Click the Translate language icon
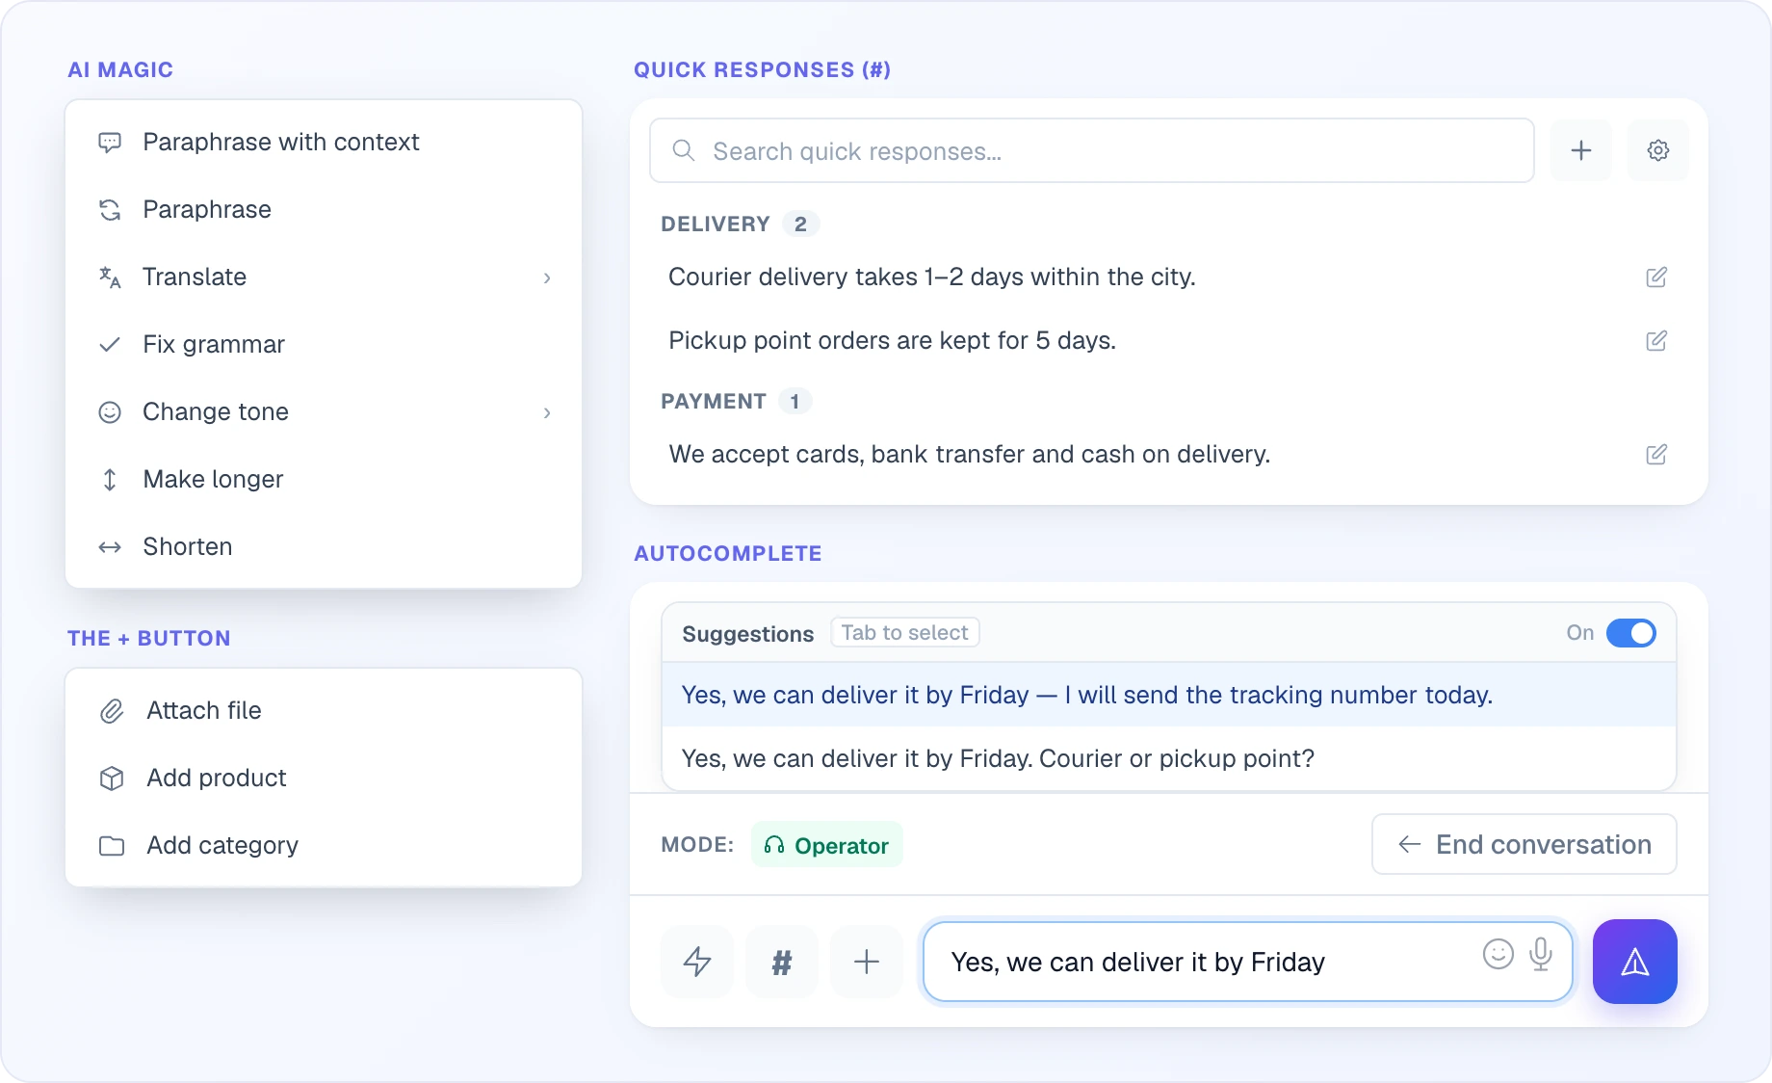 point(110,277)
